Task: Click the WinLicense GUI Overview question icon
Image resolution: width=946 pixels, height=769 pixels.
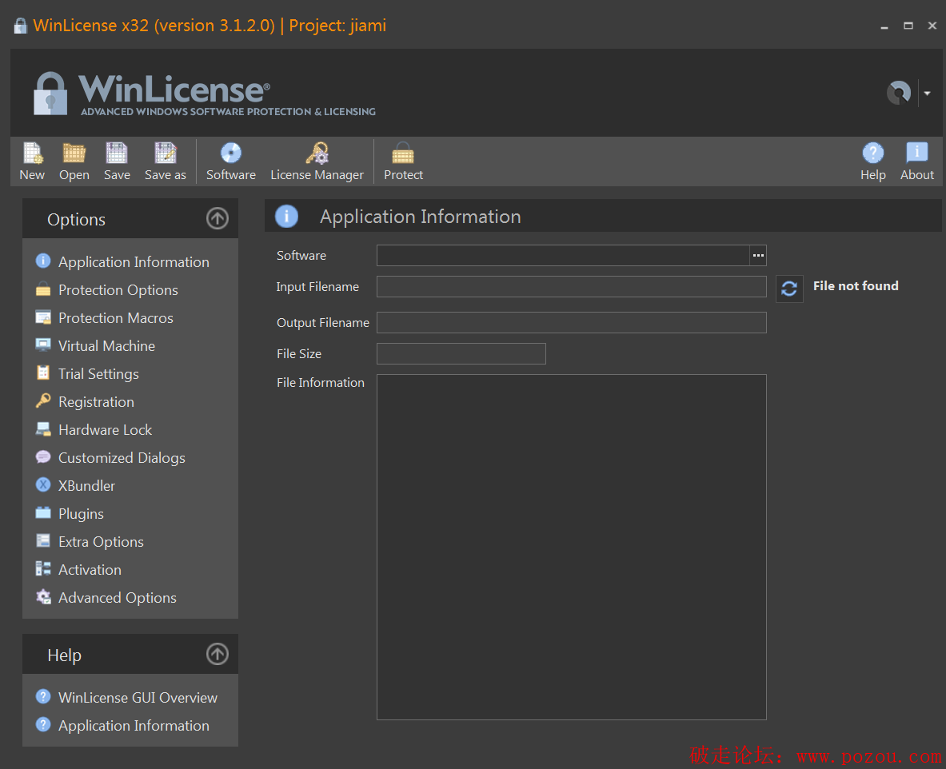Action: click(43, 696)
